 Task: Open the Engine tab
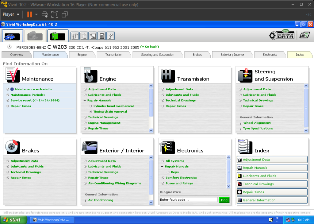pyautogui.click(x=82, y=55)
